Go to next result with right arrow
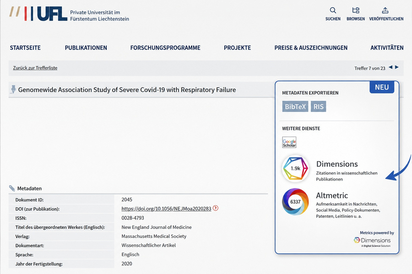412x274 pixels. (397, 68)
